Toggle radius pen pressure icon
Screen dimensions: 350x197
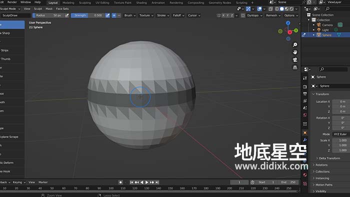[66, 15]
